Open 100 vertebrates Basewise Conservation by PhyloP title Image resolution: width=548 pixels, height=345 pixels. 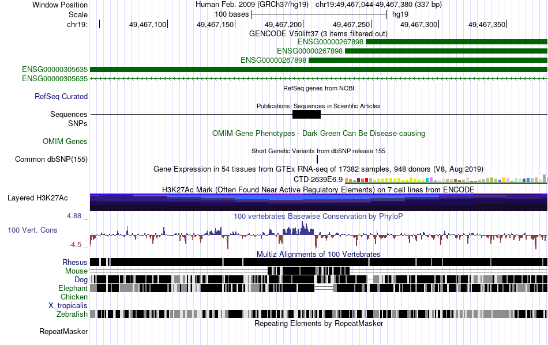click(x=318, y=217)
